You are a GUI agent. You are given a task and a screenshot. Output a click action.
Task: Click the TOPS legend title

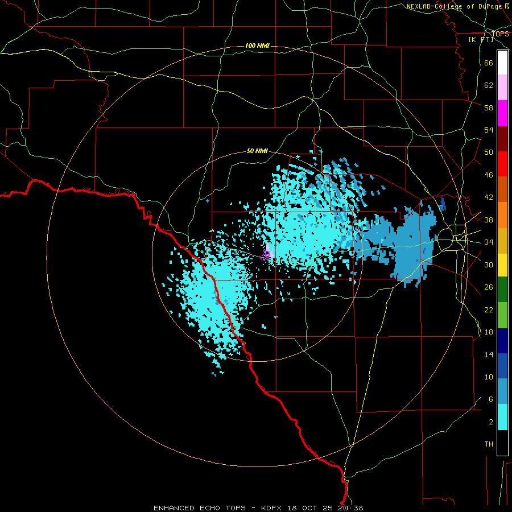tap(500, 34)
